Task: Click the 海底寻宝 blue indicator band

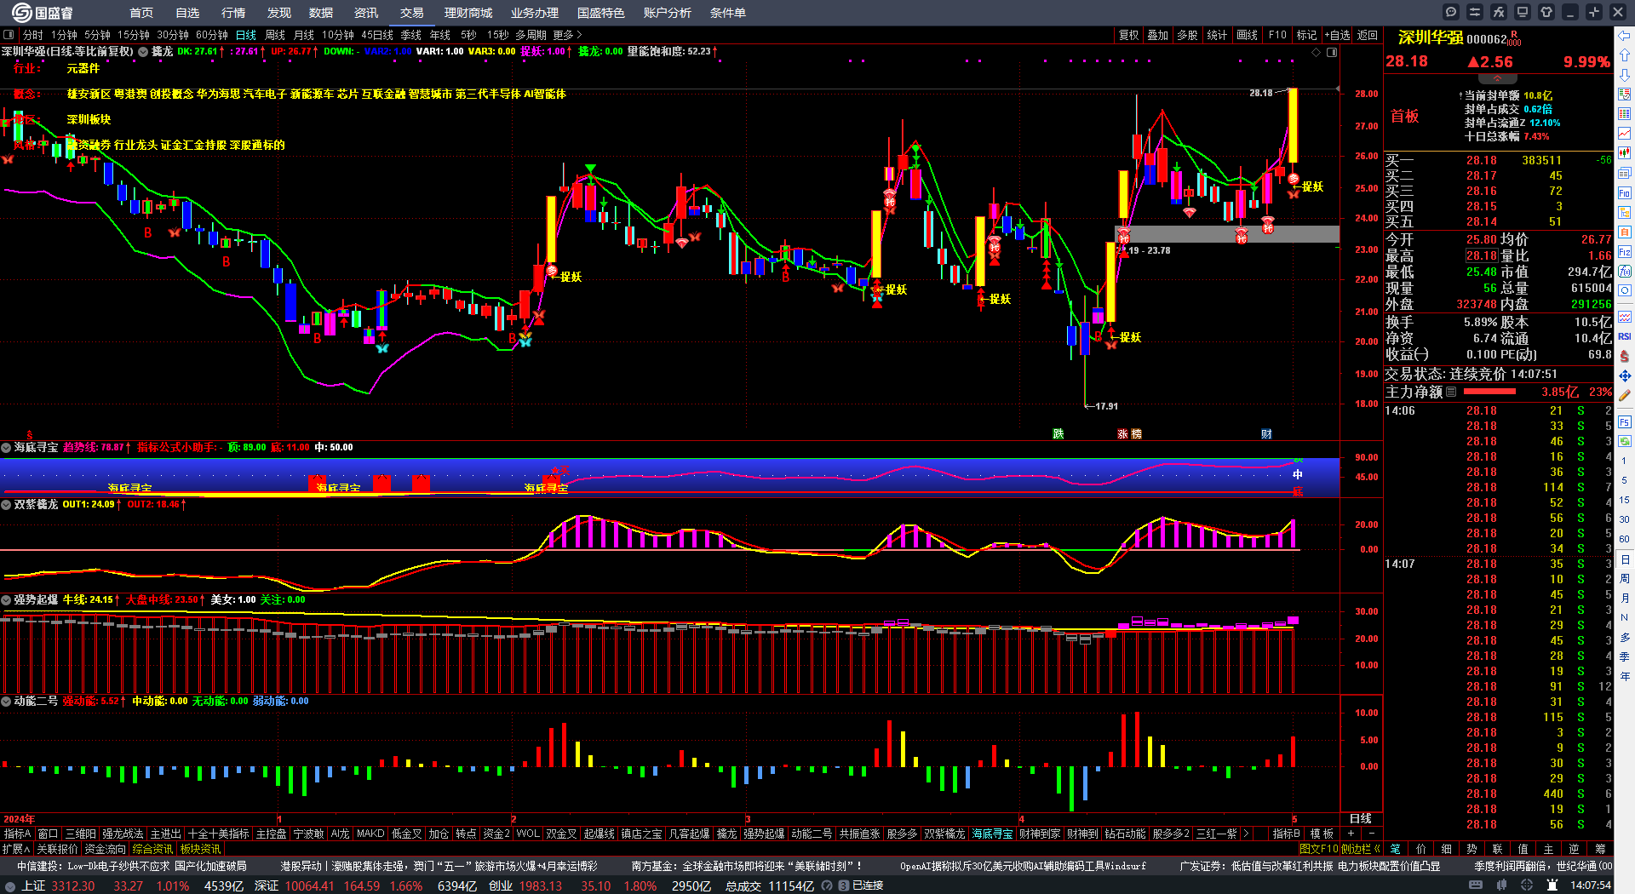Action: 670,477
